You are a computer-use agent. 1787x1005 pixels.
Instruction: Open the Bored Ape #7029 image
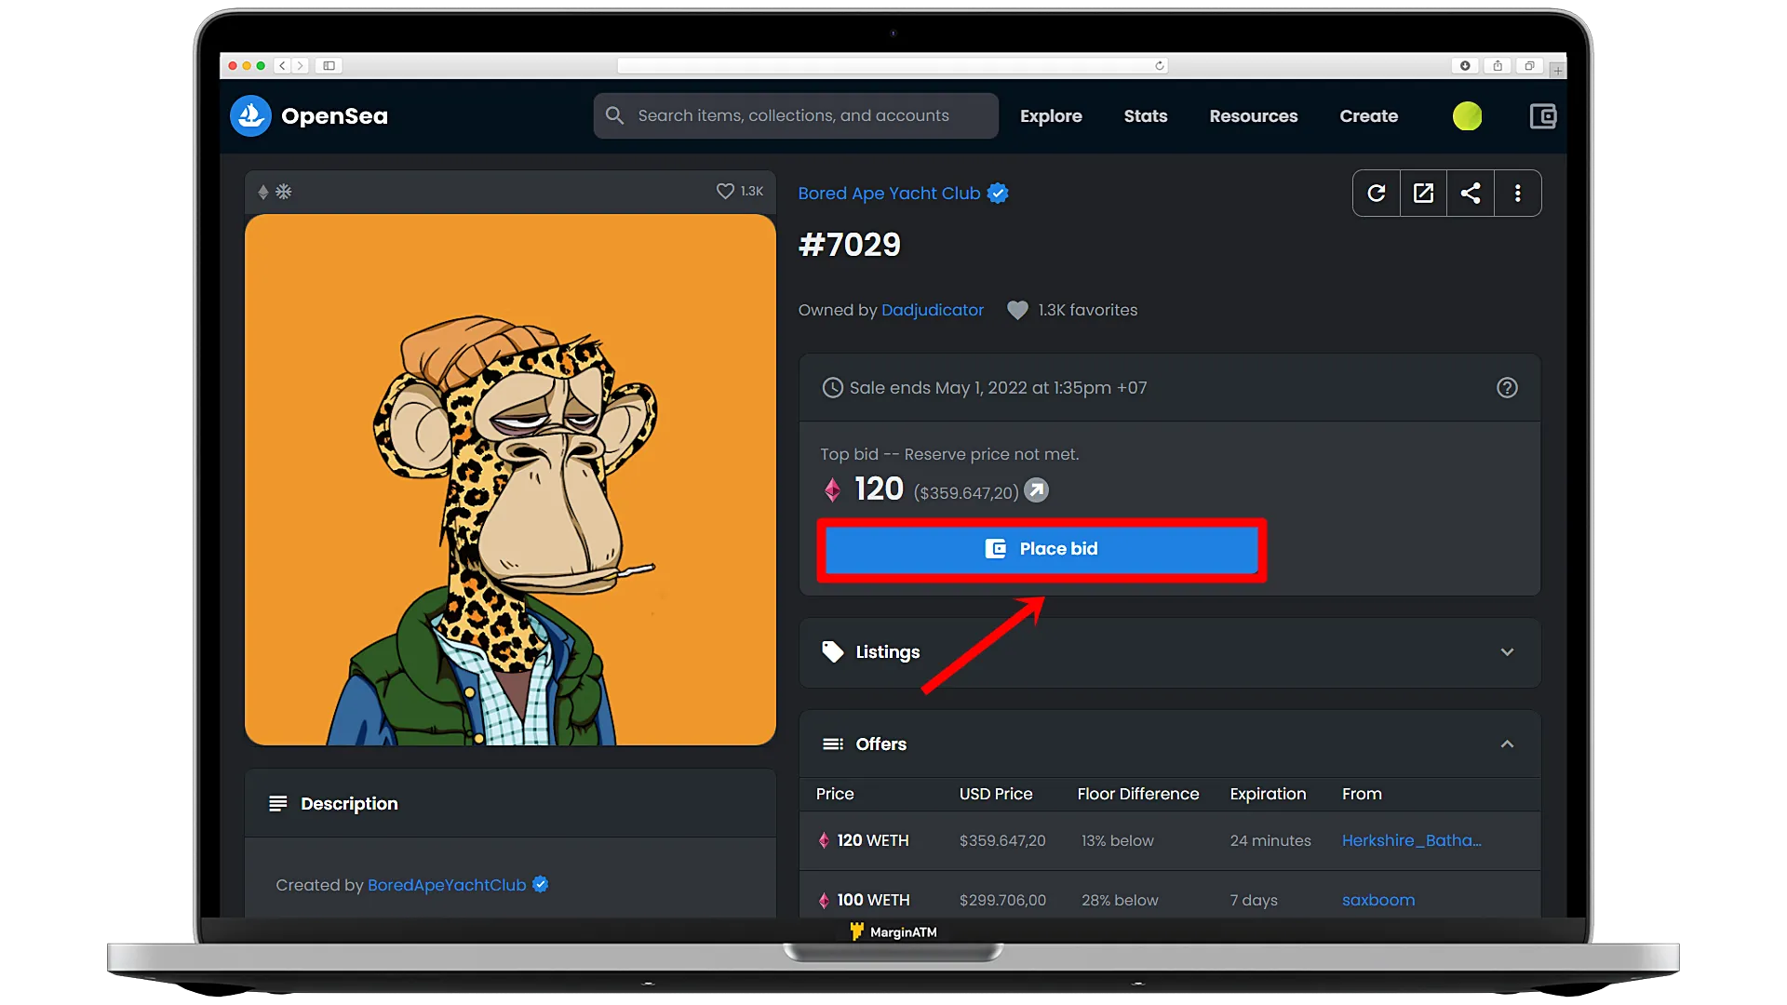[510, 480]
